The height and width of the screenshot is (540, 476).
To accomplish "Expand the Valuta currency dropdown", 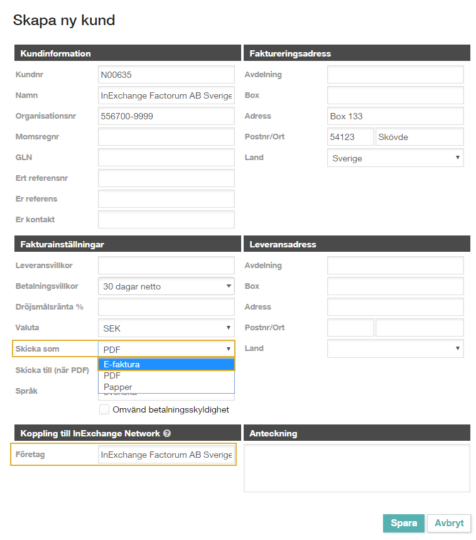I will pos(166,328).
